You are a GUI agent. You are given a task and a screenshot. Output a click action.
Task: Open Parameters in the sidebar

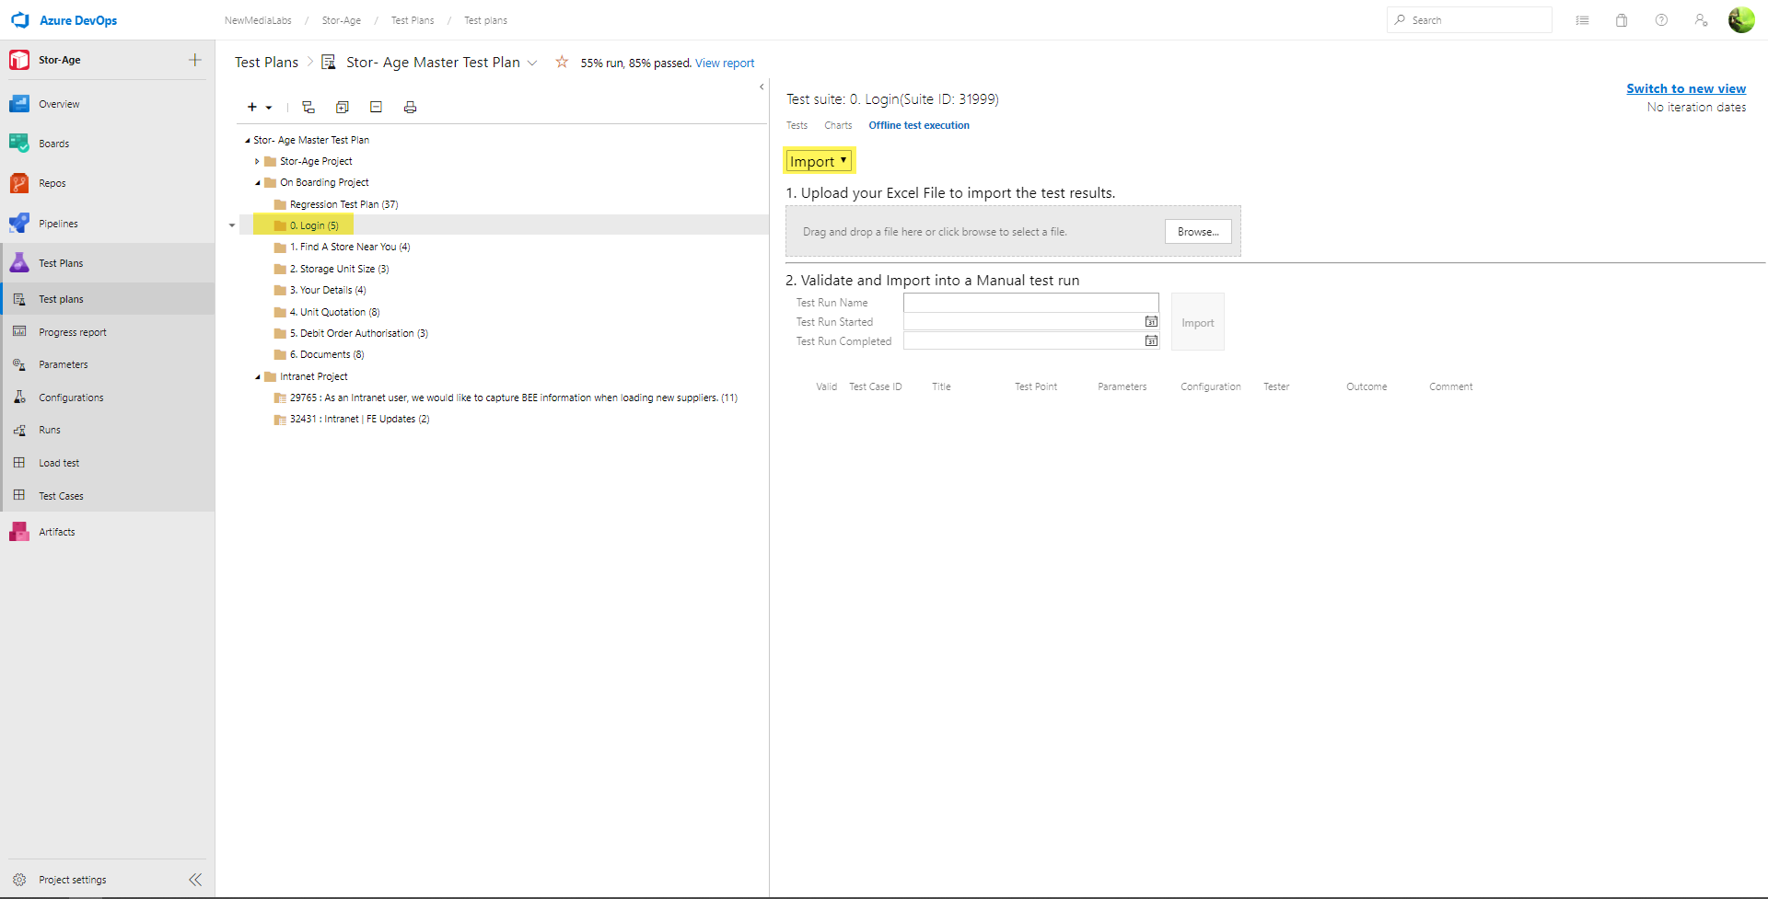pos(108,364)
